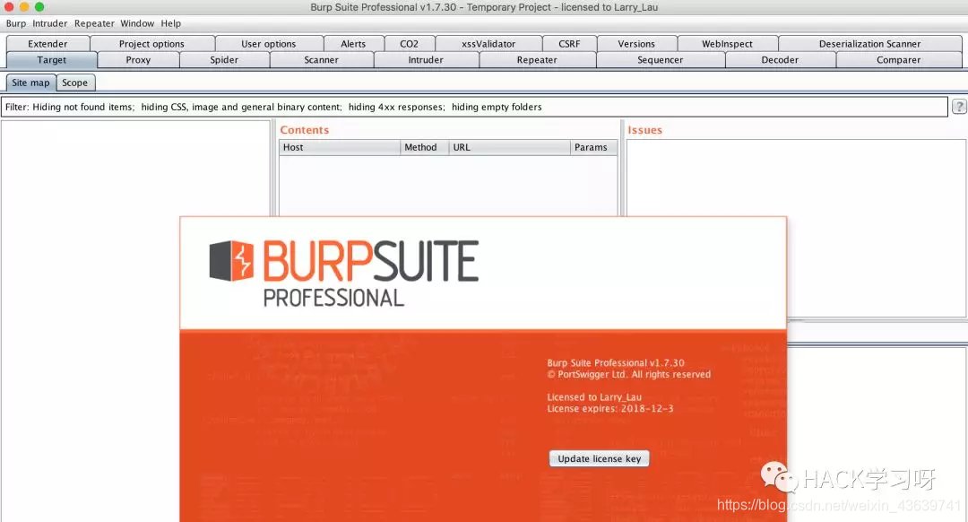Open the Help menu
Viewport: 968px width, 522px height.
point(171,23)
